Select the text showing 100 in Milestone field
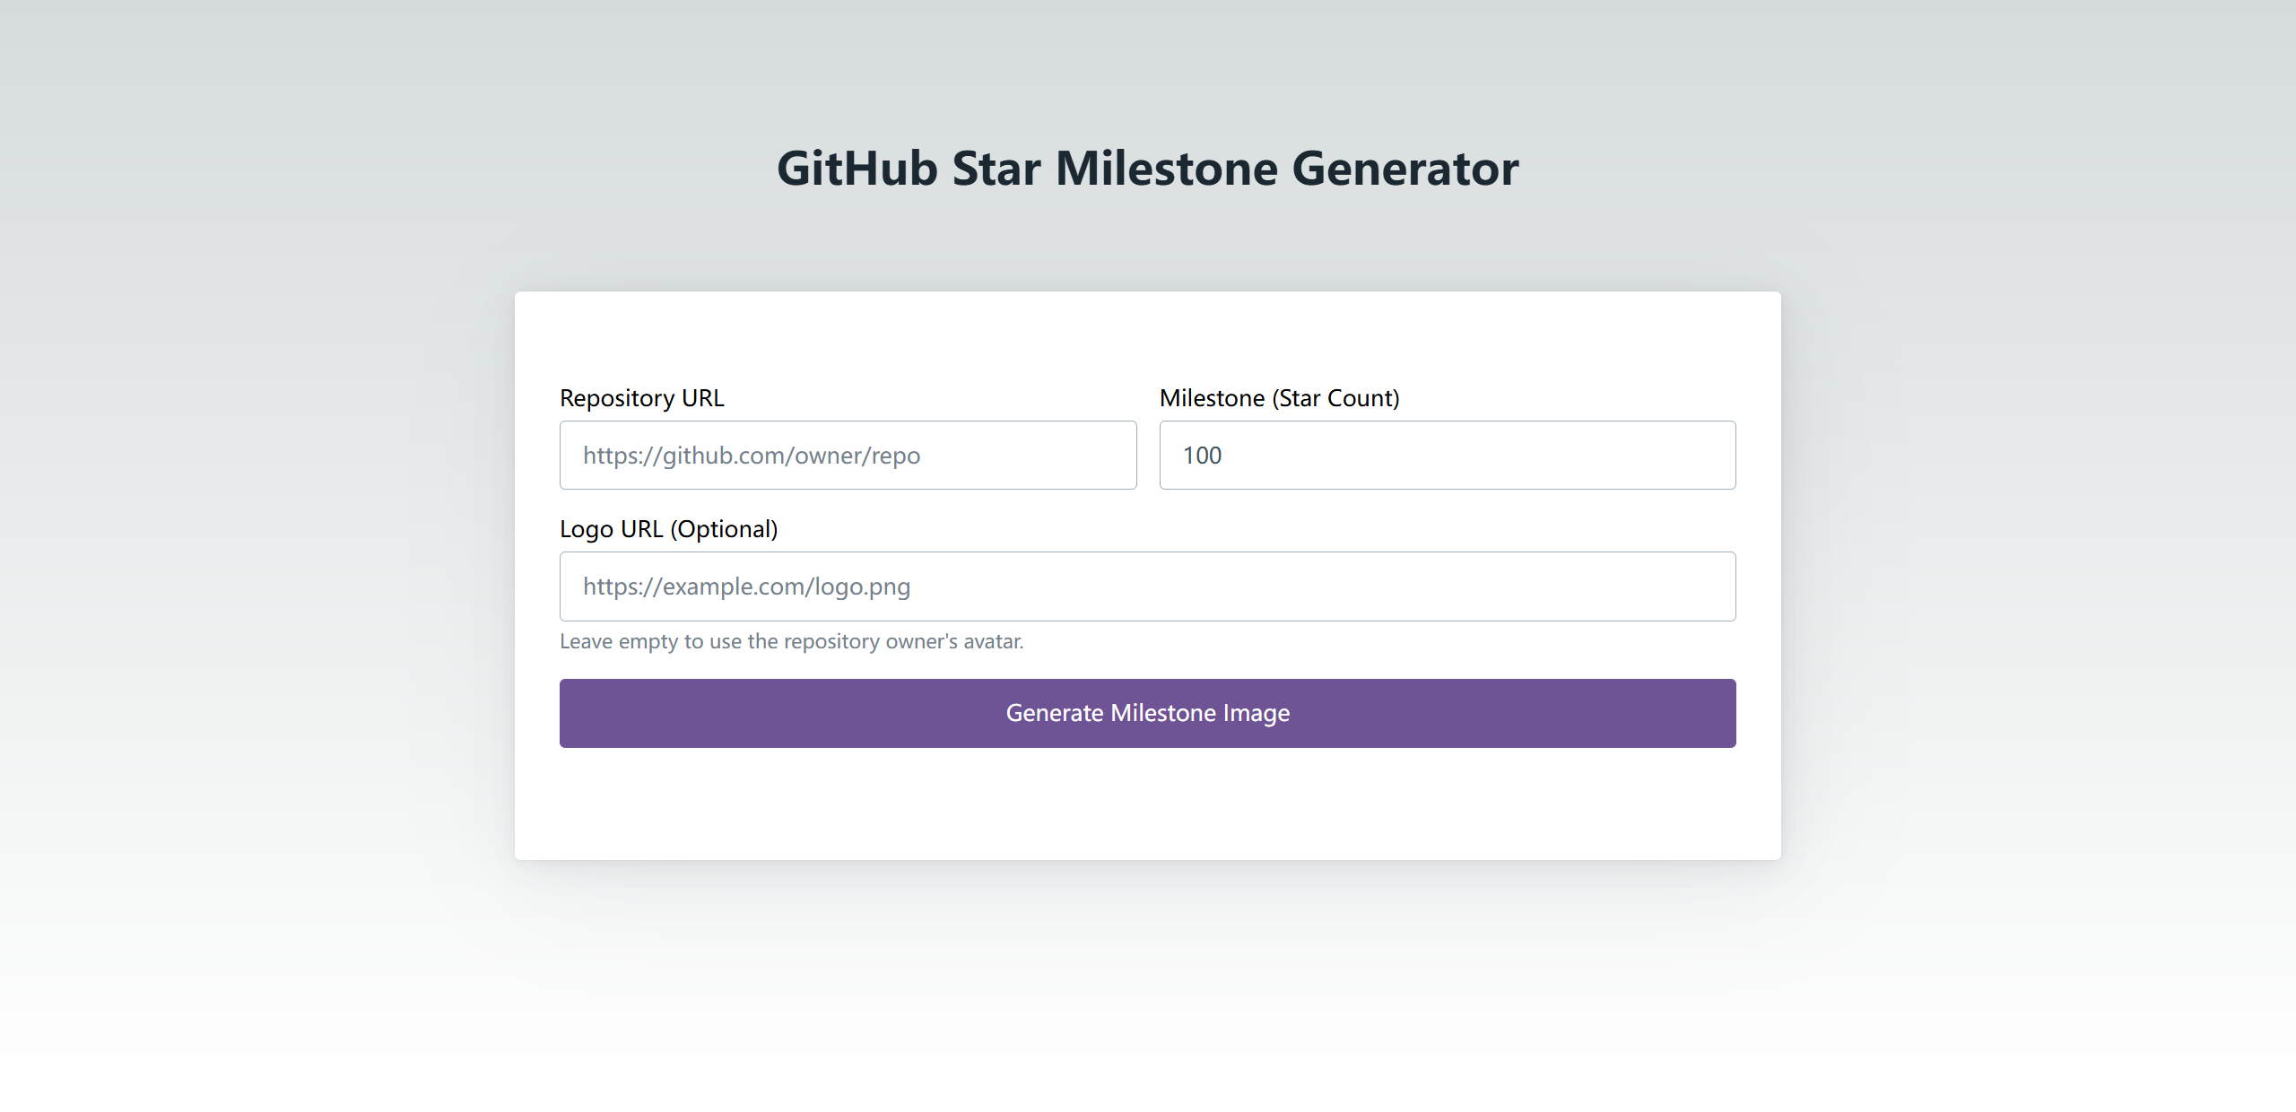This screenshot has width=2296, height=1112. point(1203,455)
